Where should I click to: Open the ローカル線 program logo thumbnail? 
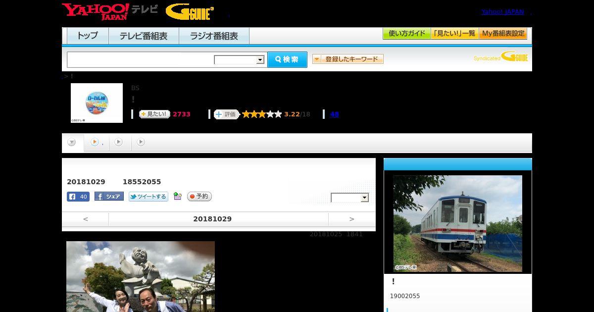point(97,103)
